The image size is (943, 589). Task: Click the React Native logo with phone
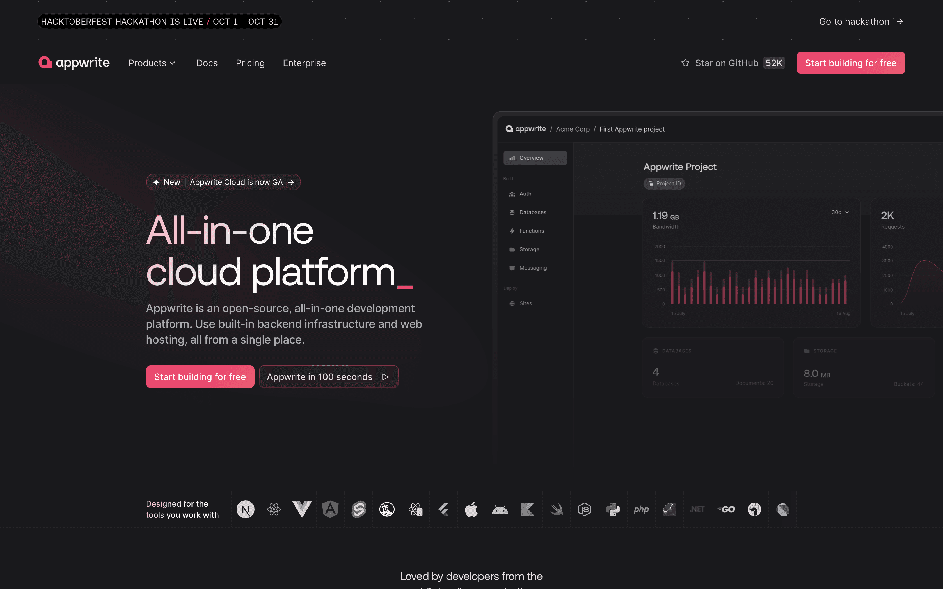pos(415,509)
